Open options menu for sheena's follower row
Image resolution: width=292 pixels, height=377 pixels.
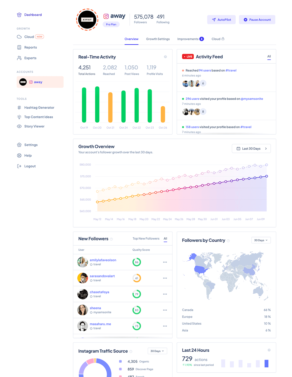pyautogui.click(x=165, y=310)
